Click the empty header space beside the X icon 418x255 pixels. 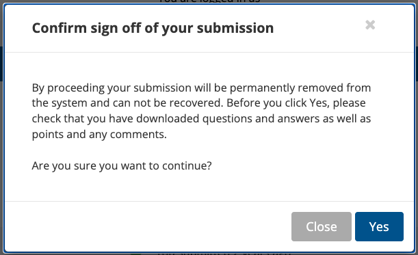[319, 28]
